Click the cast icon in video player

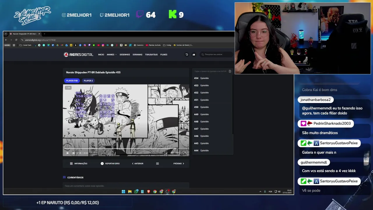(172, 153)
